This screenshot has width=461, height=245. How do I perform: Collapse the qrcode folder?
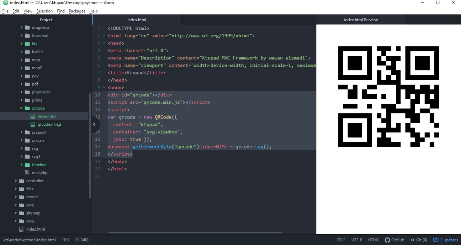tap(21, 108)
